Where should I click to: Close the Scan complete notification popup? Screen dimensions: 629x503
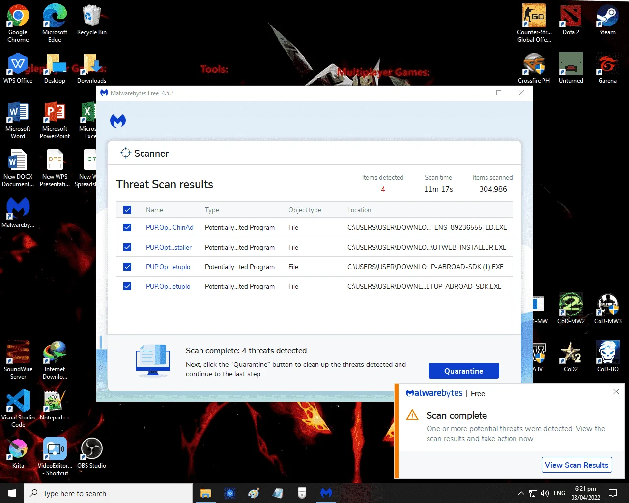point(616,391)
